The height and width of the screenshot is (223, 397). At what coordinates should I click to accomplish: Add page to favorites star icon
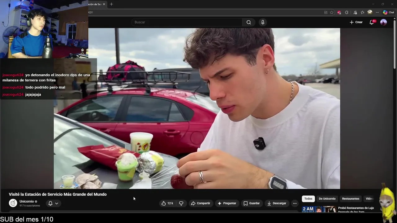tap(332, 12)
